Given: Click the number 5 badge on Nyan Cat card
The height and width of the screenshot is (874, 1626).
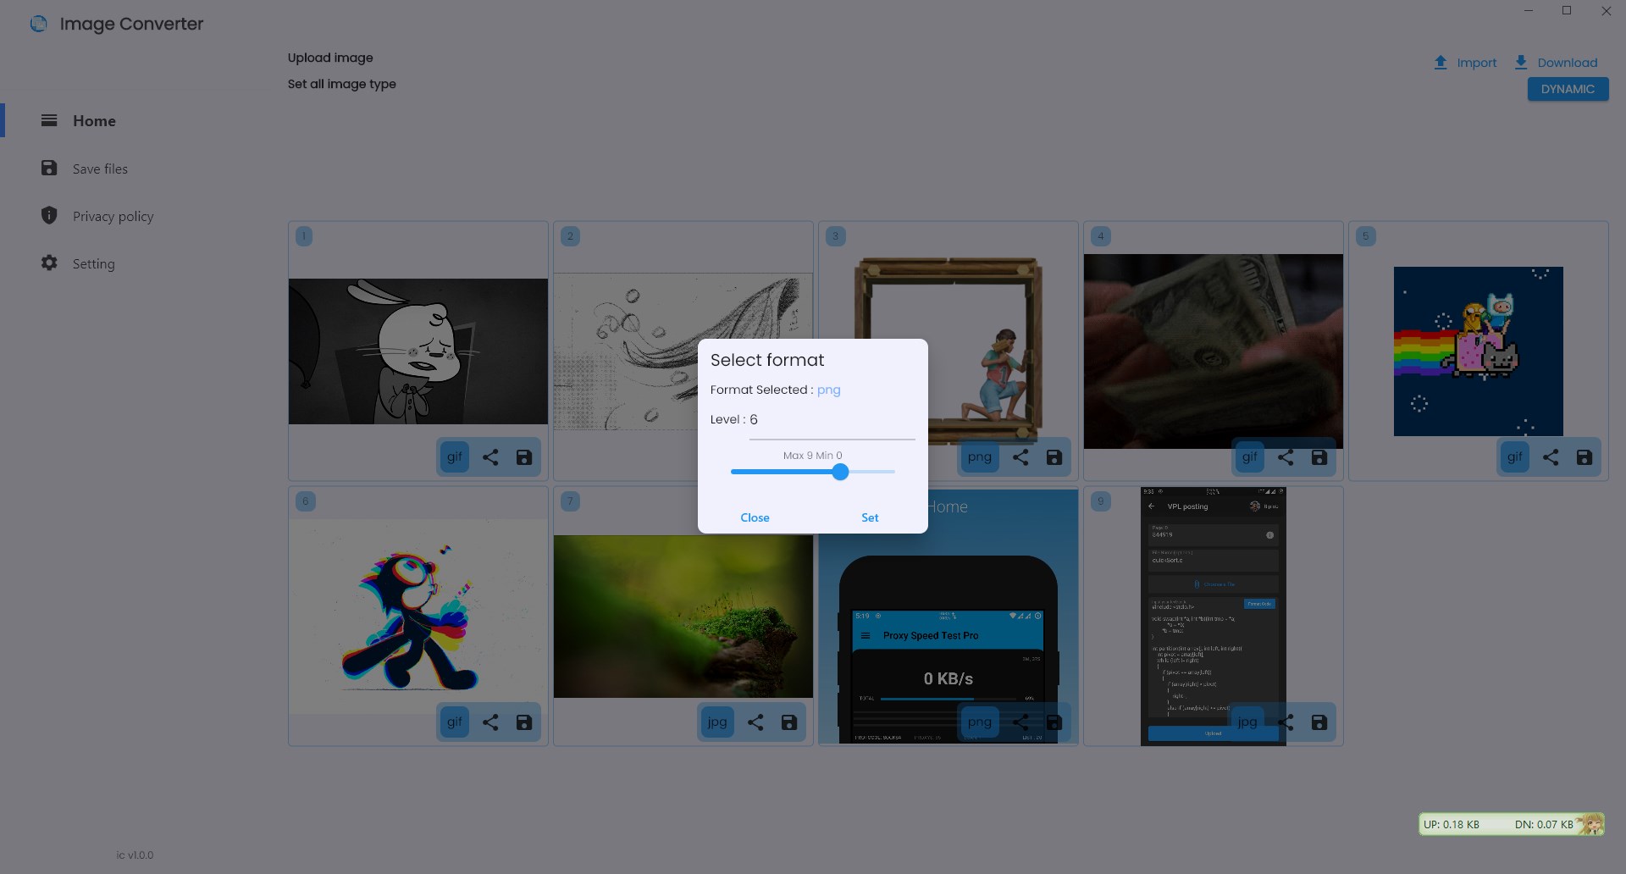Looking at the screenshot, I should [x=1365, y=236].
